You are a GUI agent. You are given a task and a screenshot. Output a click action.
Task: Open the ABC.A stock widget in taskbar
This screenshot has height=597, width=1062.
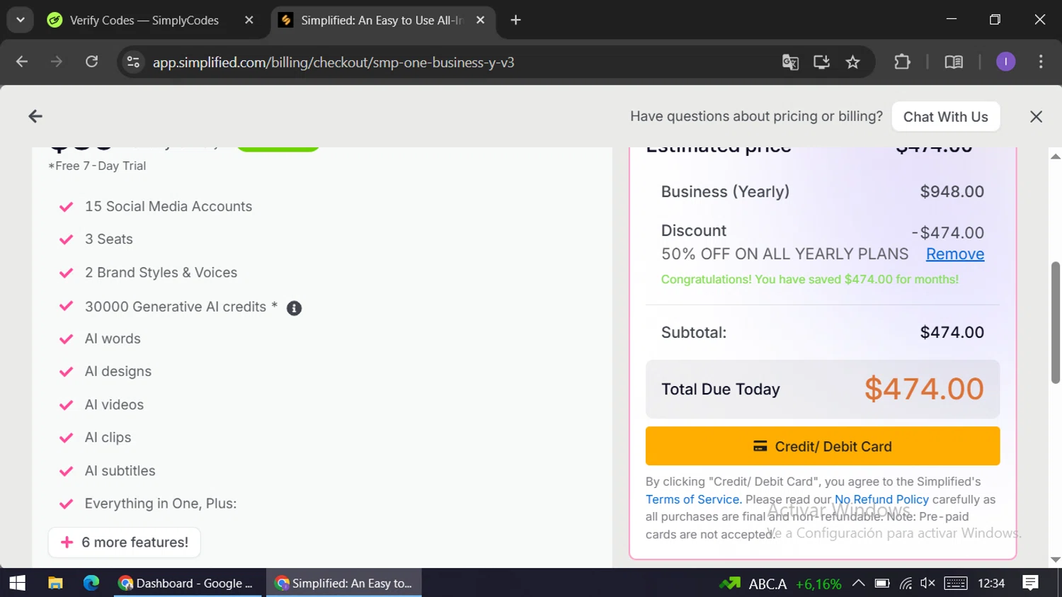780,584
